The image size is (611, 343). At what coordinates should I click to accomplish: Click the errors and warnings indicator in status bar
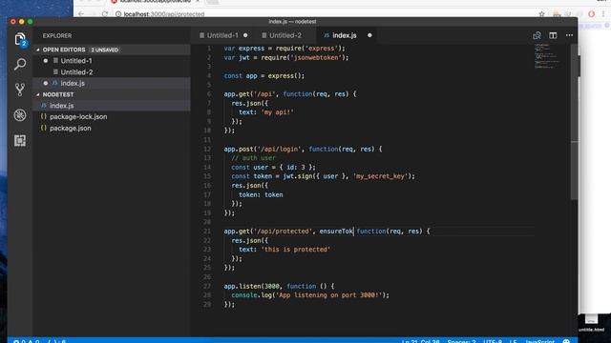[x=27, y=341]
